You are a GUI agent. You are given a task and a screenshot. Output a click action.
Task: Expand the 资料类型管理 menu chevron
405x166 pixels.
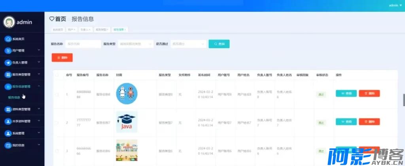pos(39,109)
